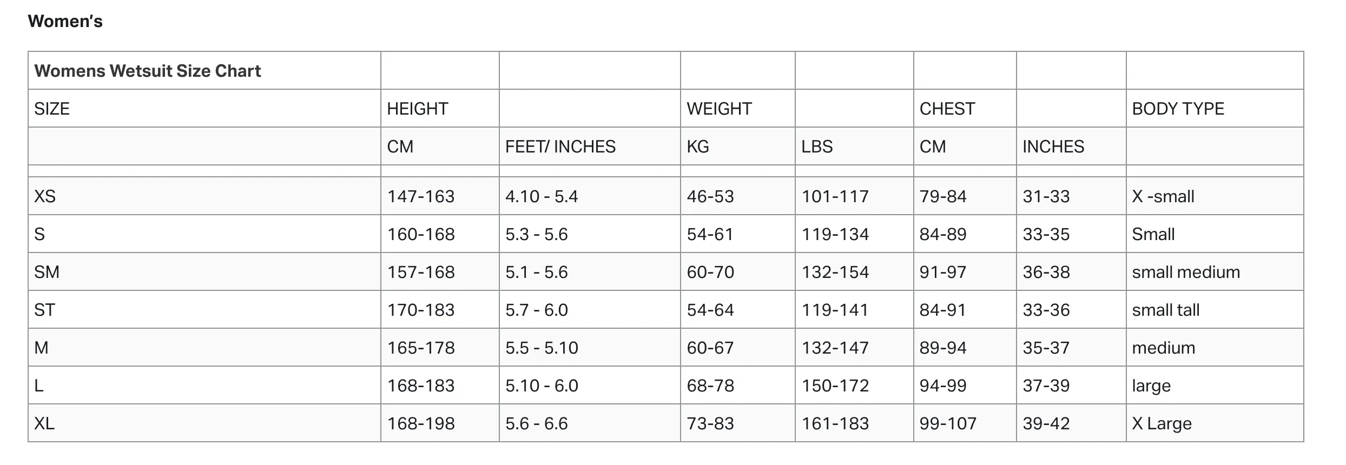Click the CHEST column header

(x=965, y=108)
